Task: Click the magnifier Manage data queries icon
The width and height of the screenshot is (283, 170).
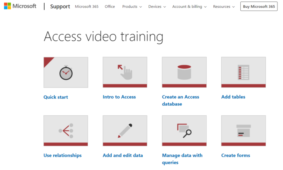Action: 184,131
